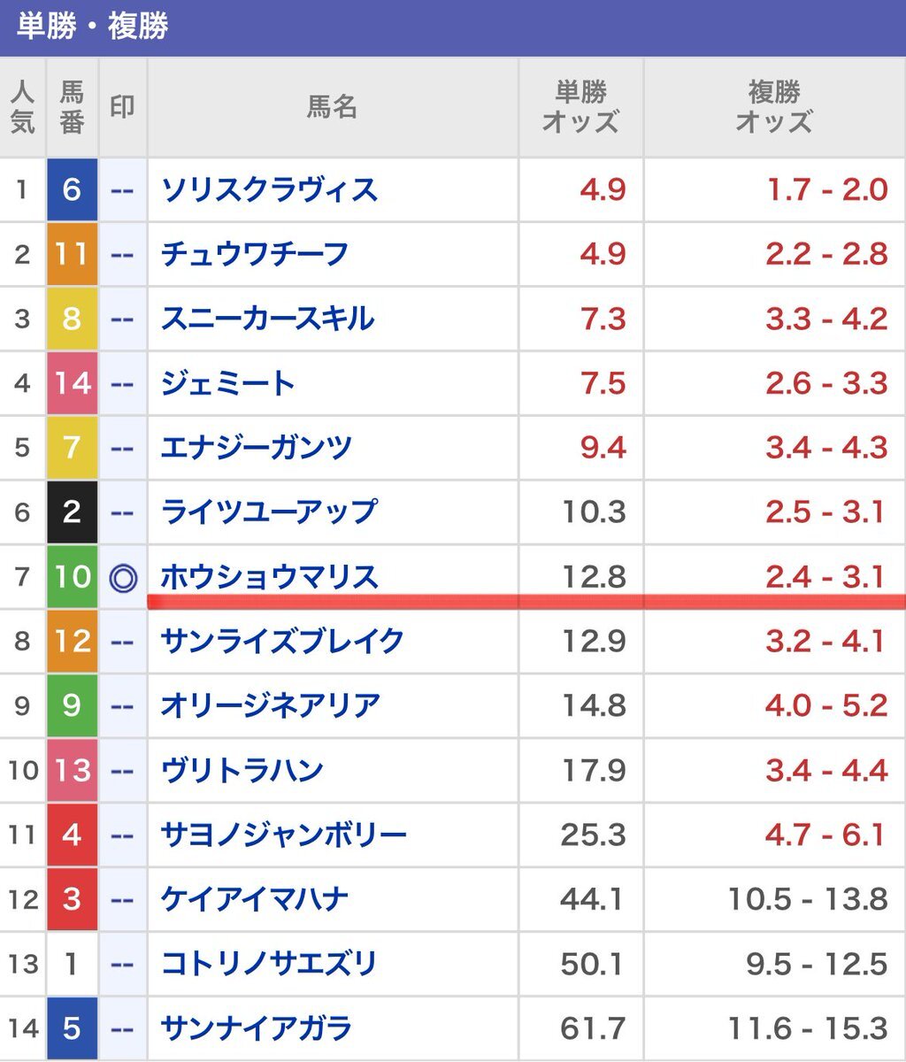This screenshot has width=906, height=1062.
Task: Click black horse number 2 badge
Action: (x=72, y=512)
